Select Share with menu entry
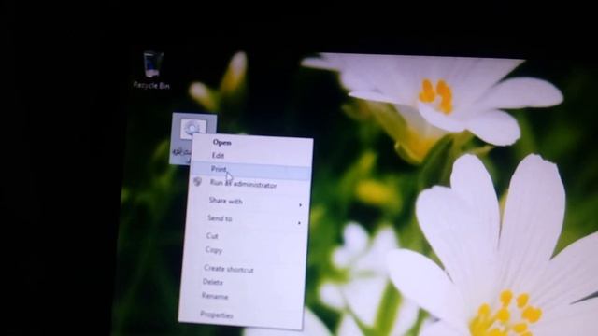Screen dimensions: 598x336 point(225,201)
